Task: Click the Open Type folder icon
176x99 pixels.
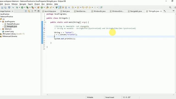Action: 47,7
